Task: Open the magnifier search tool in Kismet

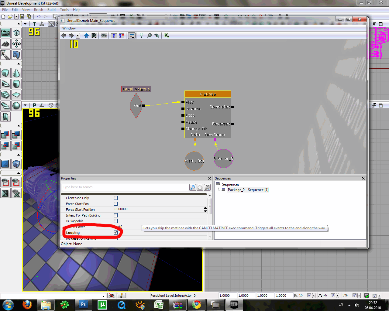Action: coord(149,36)
